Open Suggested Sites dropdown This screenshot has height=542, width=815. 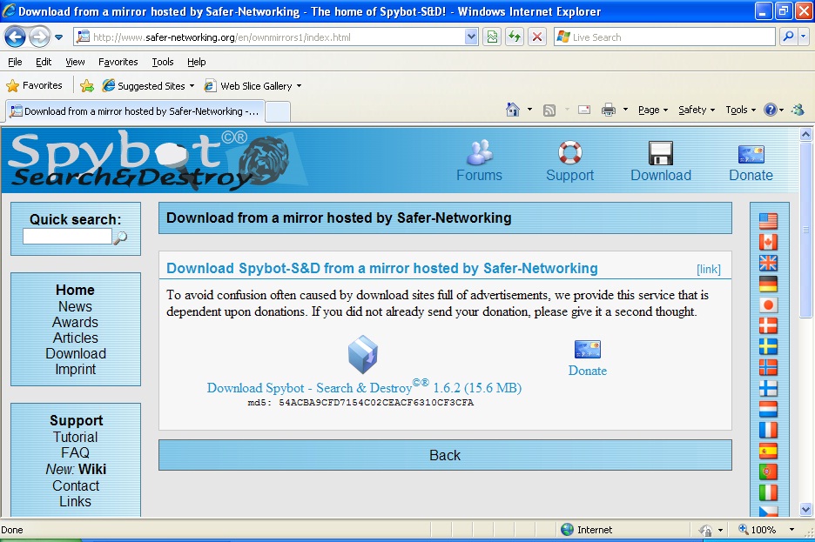(148, 85)
